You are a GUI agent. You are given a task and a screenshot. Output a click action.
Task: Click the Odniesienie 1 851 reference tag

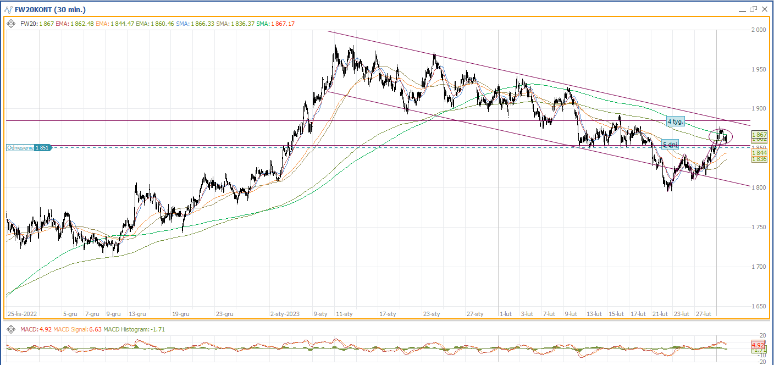pyautogui.click(x=28, y=148)
